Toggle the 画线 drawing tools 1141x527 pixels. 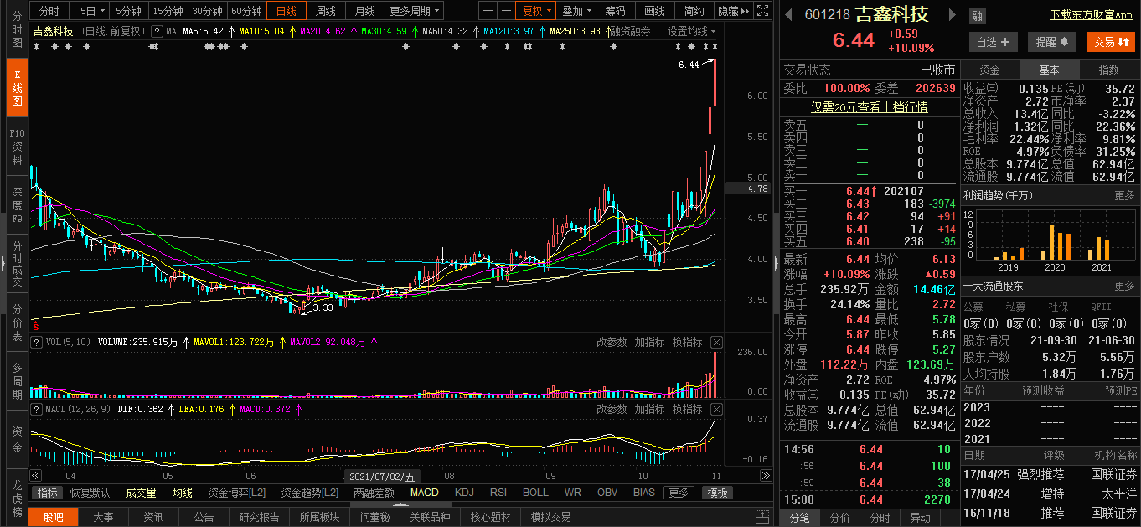[x=655, y=11]
